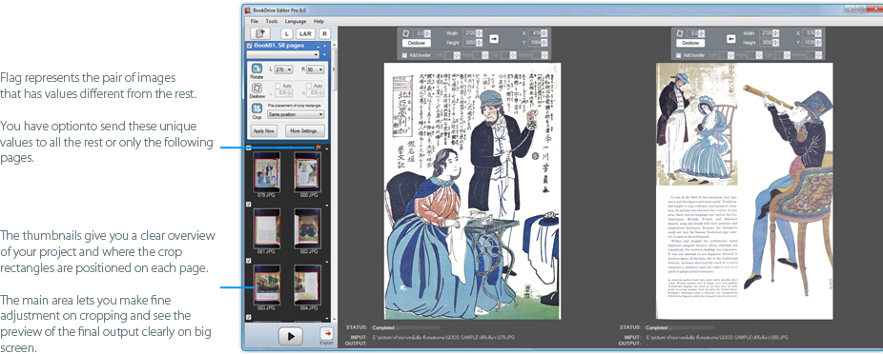This screenshot has width=883, height=354.
Task: Open the Help menu
Action: click(x=318, y=21)
